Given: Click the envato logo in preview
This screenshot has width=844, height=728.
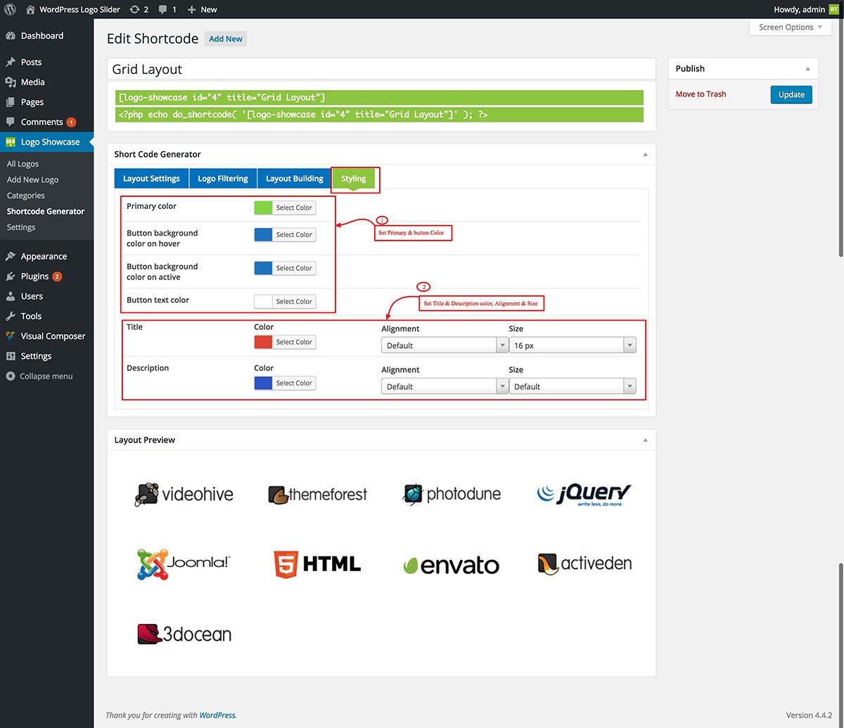Looking at the screenshot, I should 451,565.
